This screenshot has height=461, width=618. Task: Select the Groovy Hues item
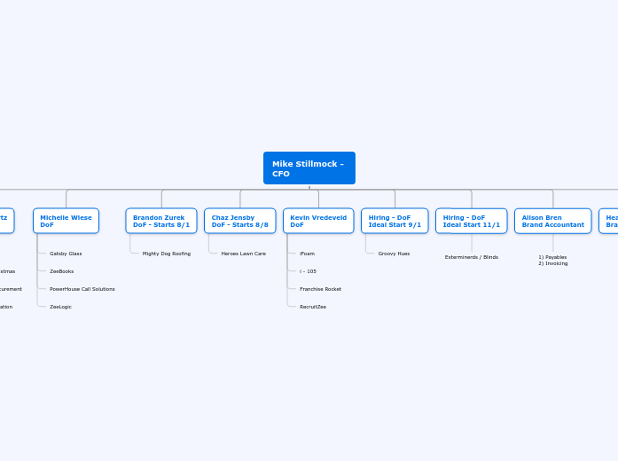coord(394,254)
